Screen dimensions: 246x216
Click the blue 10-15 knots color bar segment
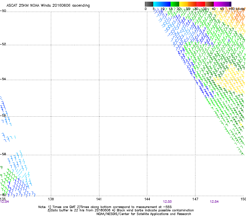[166, 4]
